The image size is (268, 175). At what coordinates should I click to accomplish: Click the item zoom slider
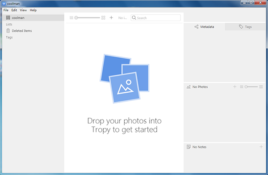(x=87, y=17)
